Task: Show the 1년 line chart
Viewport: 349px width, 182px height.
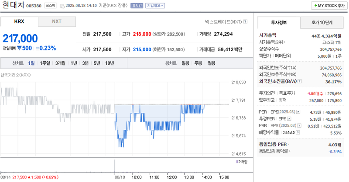Action: [74, 63]
